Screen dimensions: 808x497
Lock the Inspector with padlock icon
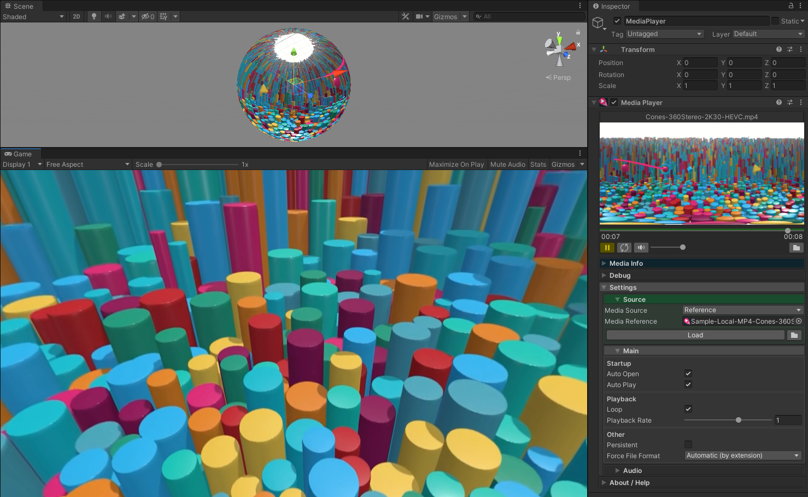tap(791, 5)
